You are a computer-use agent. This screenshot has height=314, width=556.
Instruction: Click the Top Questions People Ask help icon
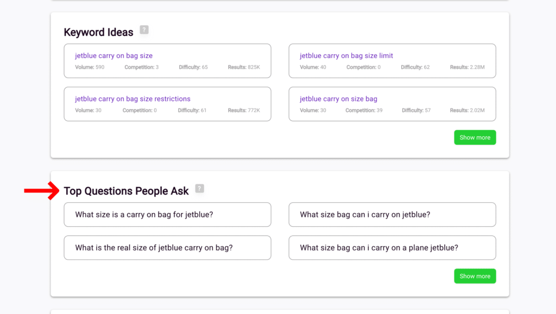(x=200, y=188)
